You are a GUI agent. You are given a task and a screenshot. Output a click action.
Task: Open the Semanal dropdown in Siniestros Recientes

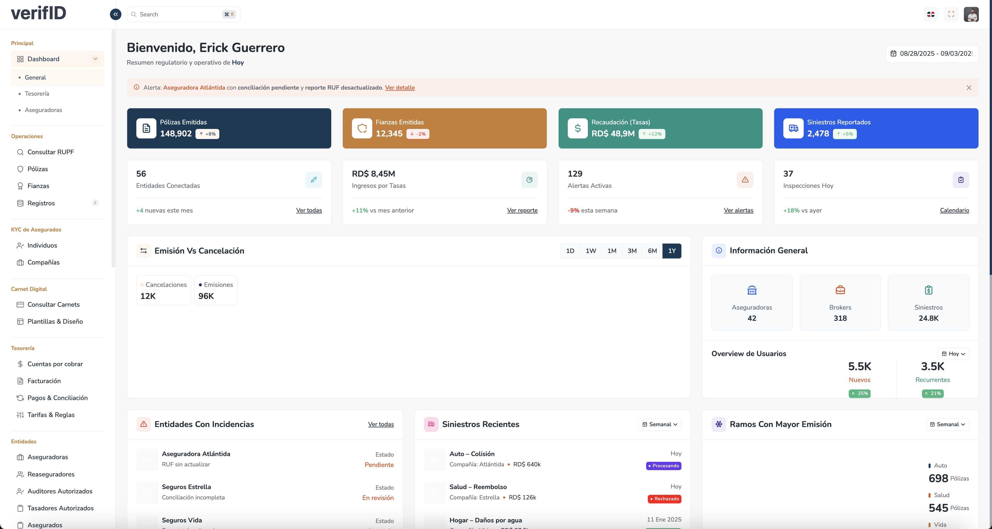[x=660, y=424]
